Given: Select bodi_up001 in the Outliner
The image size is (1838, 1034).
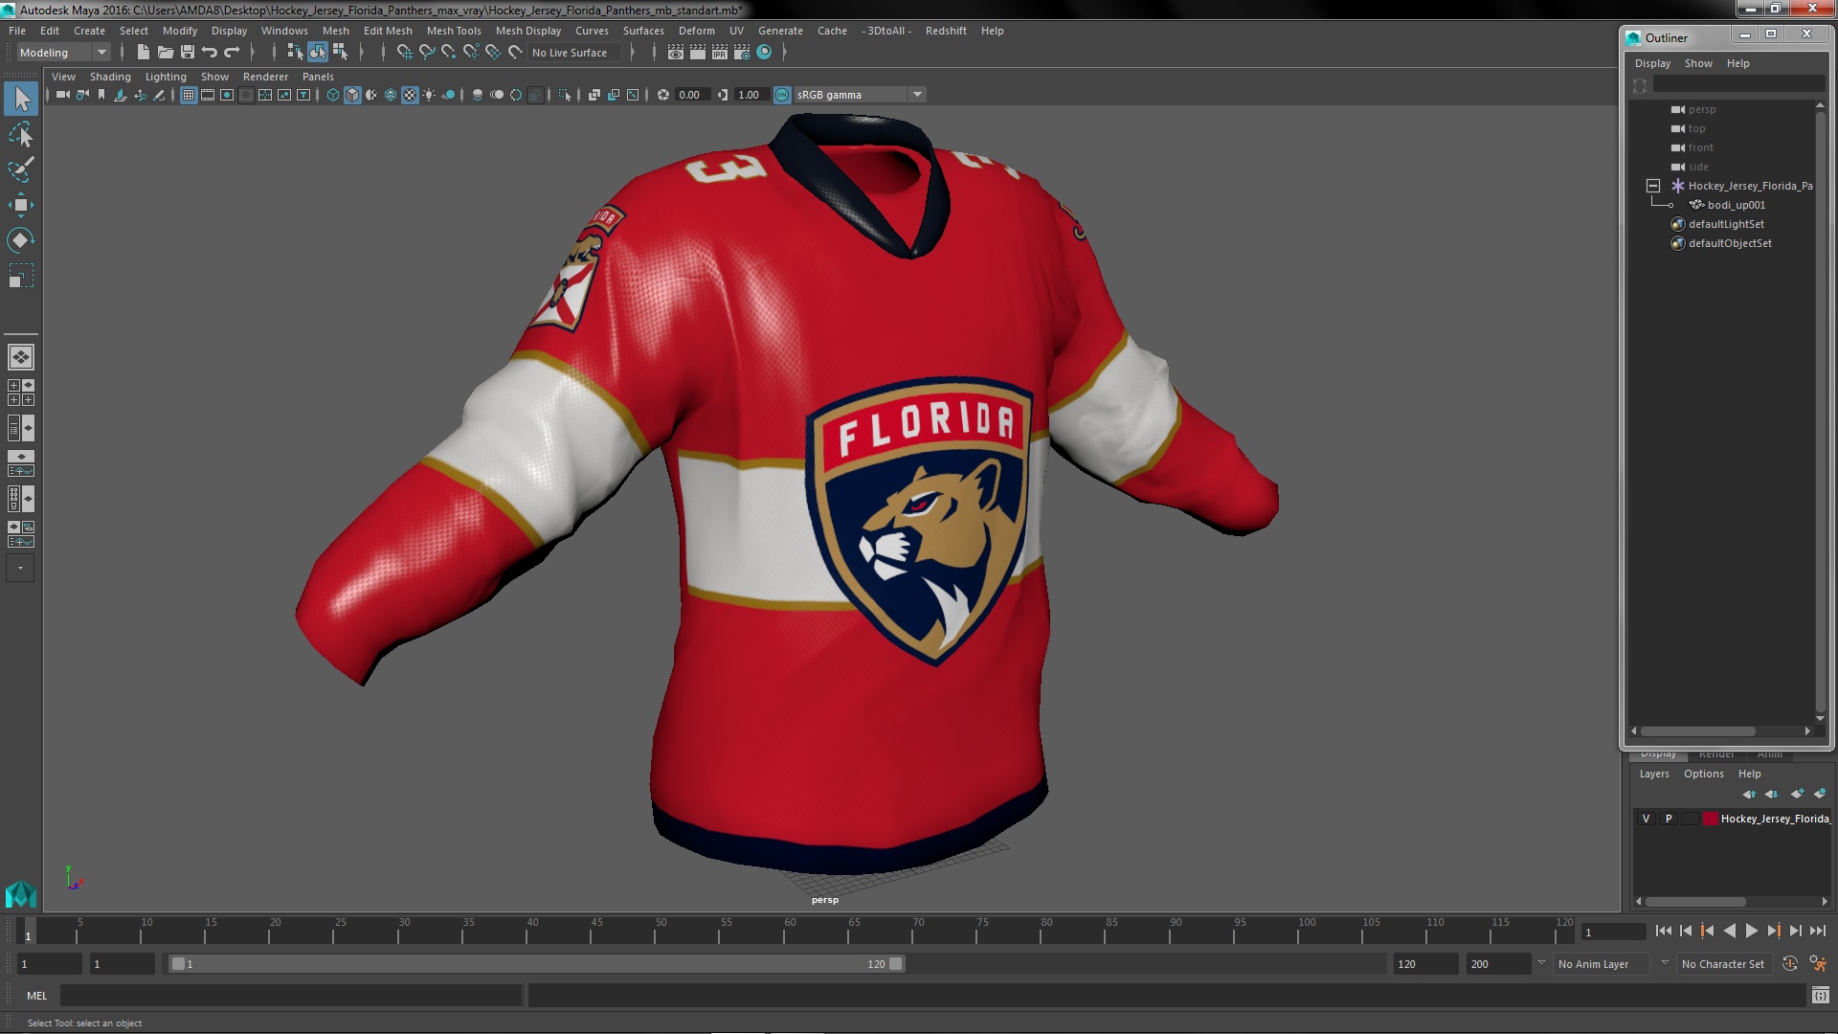Looking at the screenshot, I should point(1736,205).
